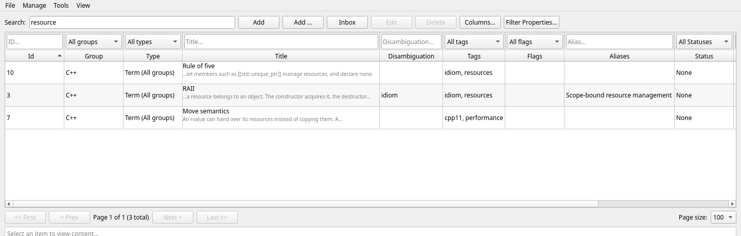Sort by the Disambiguation column header
The image size is (741, 236).
coord(411,56)
